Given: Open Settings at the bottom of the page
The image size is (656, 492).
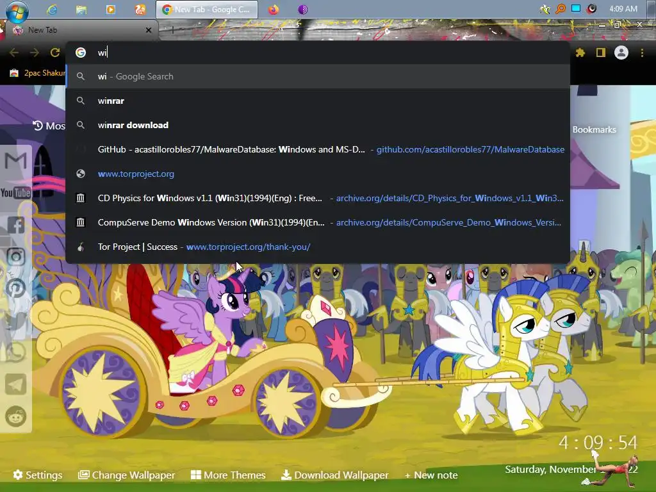Looking at the screenshot, I should (x=38, y=475).
